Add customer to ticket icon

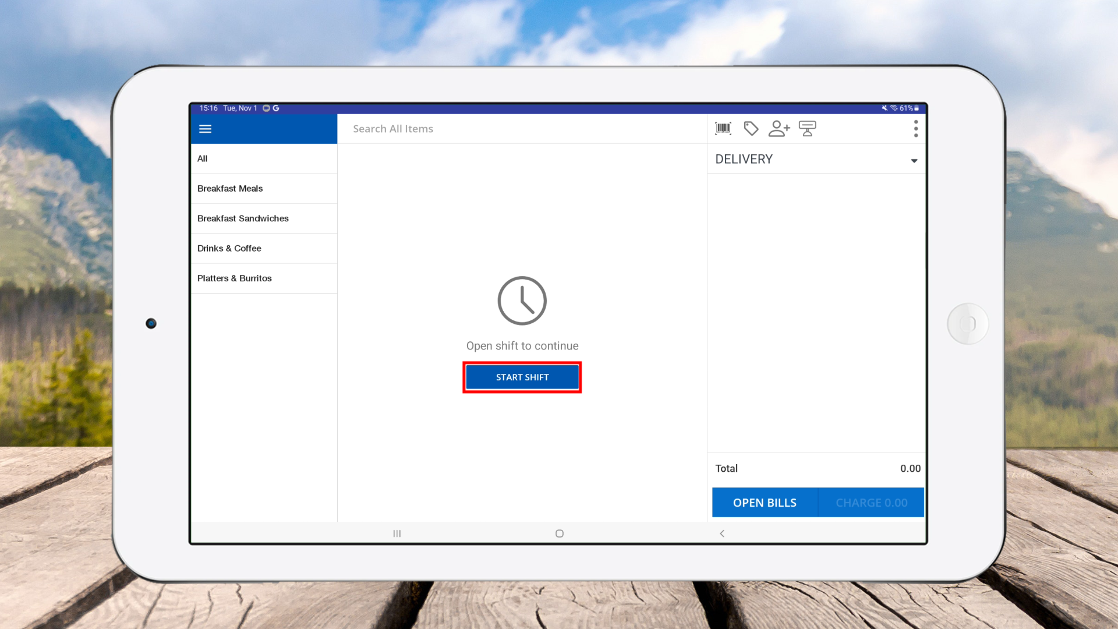click(779, 128)
